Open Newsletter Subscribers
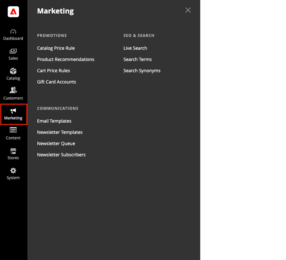The image size is (286, 260). coord(61,155)
